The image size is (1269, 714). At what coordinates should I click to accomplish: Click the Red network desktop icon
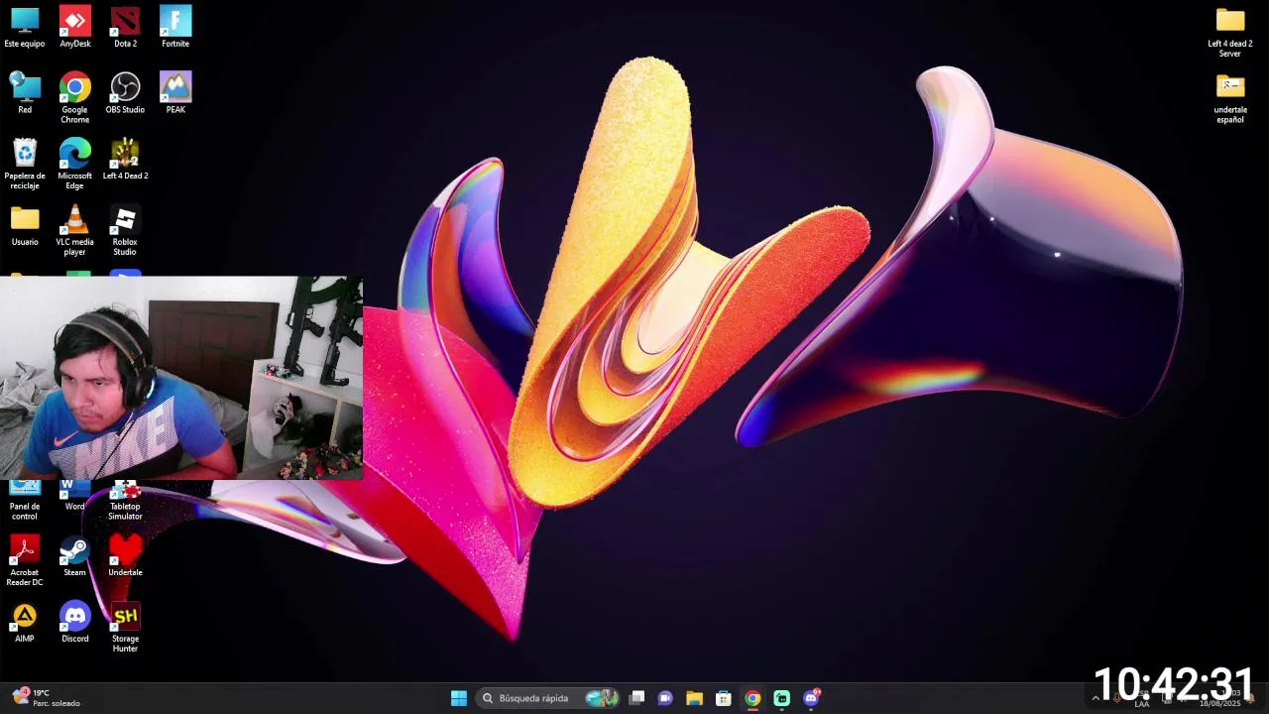point(25,94)
